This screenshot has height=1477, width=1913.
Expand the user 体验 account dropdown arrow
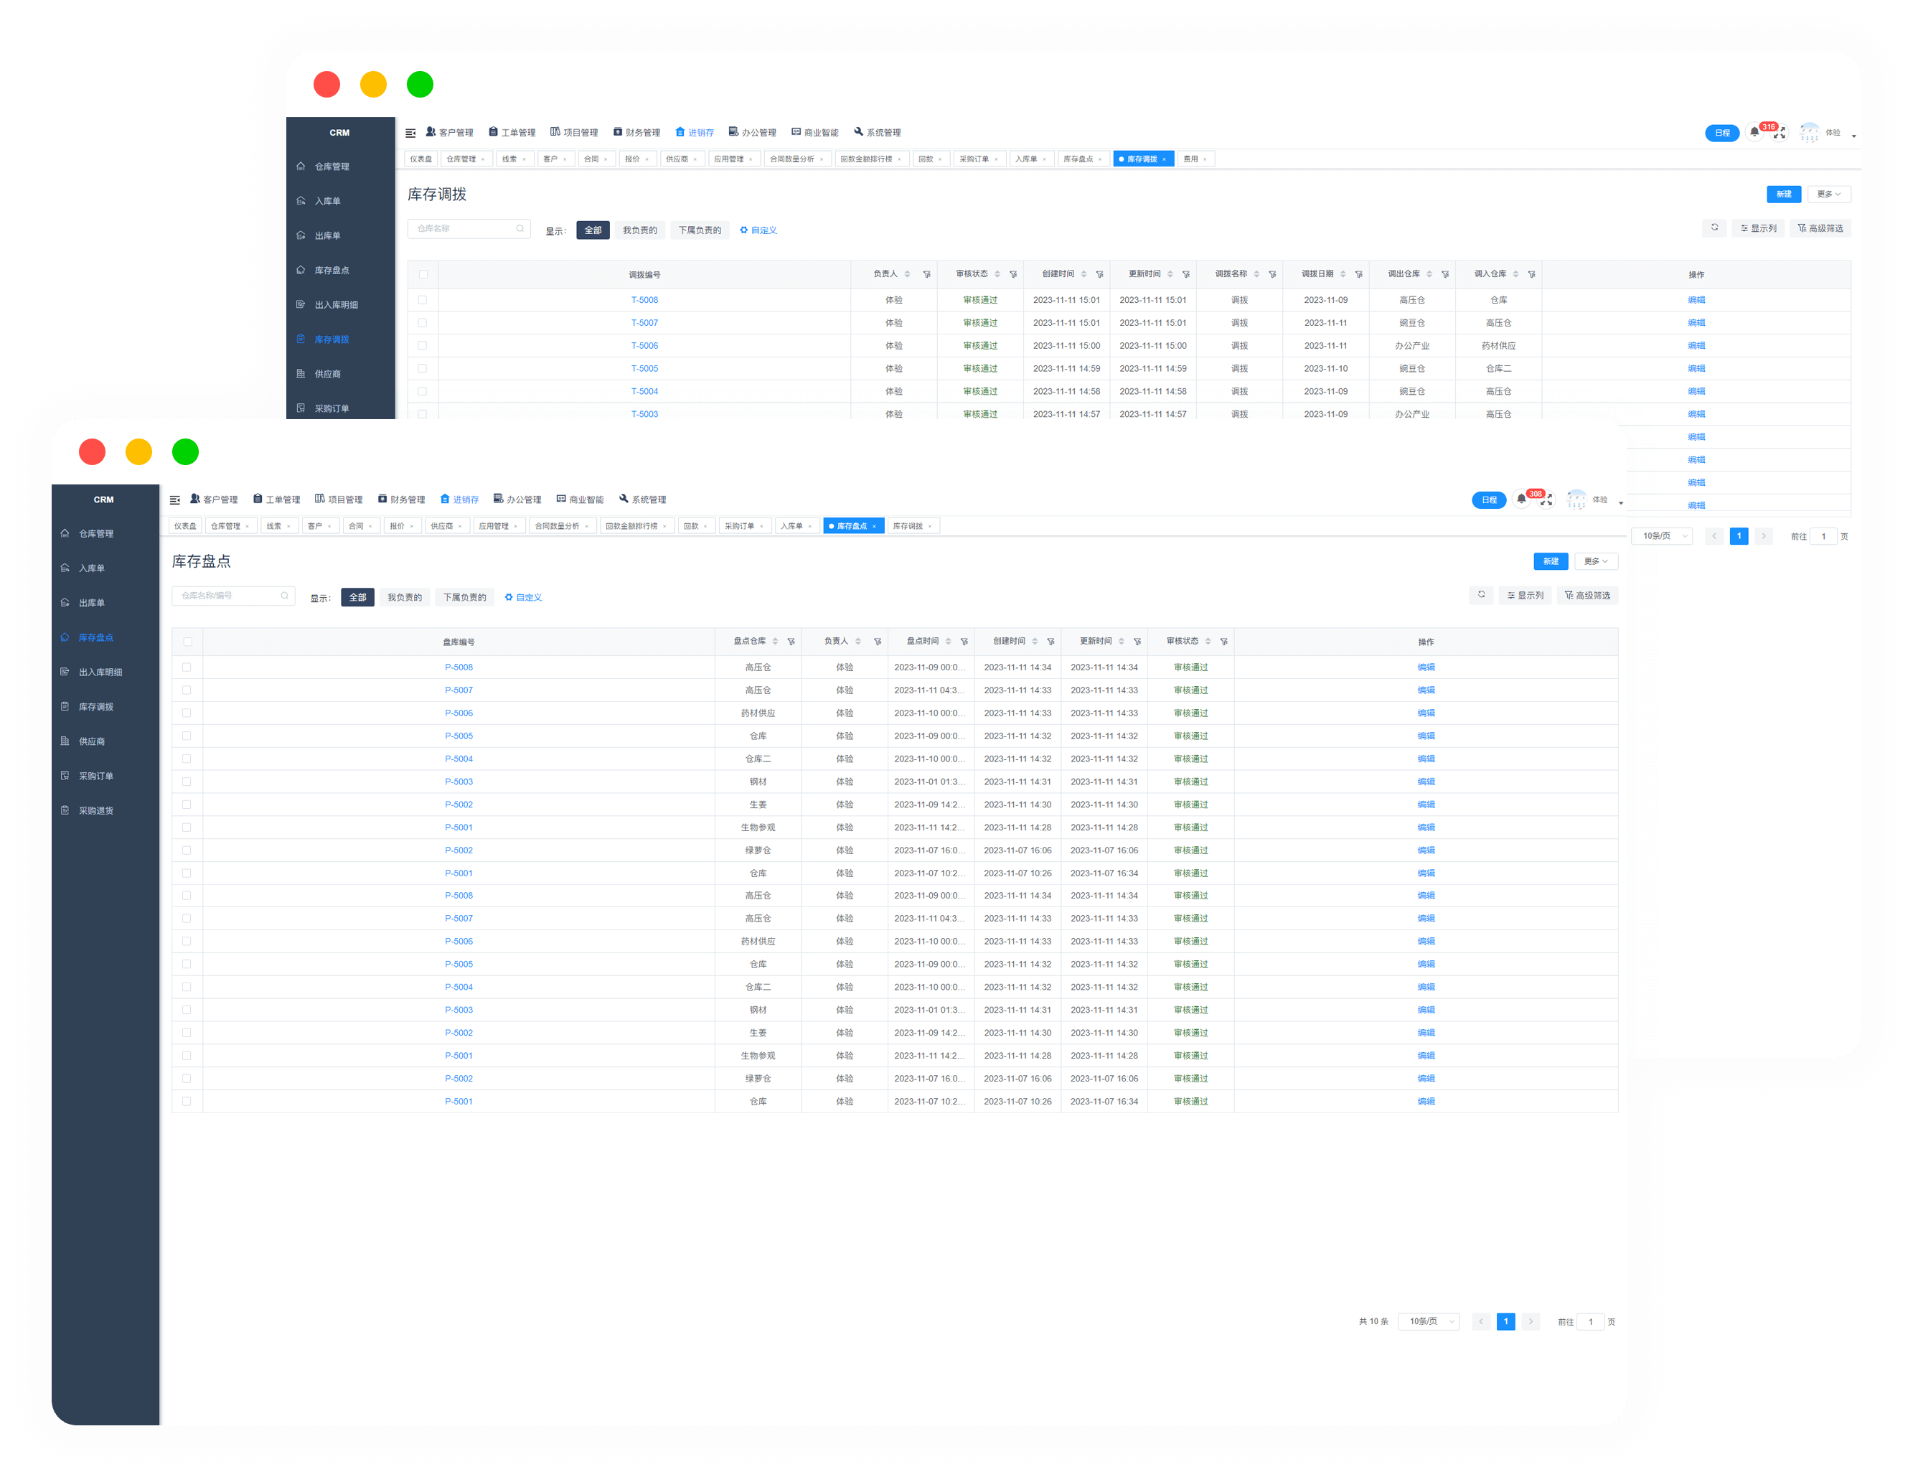[x=1620, y=503]
